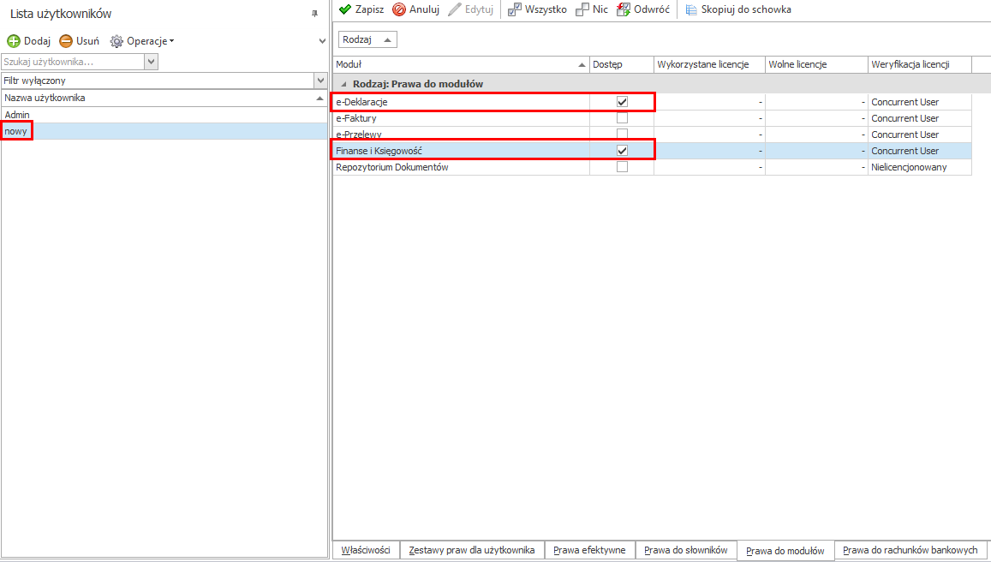Viewport: 991px width, 562px height.
Task: Add a user with the Dodaj icon
Action: [14, 41]
